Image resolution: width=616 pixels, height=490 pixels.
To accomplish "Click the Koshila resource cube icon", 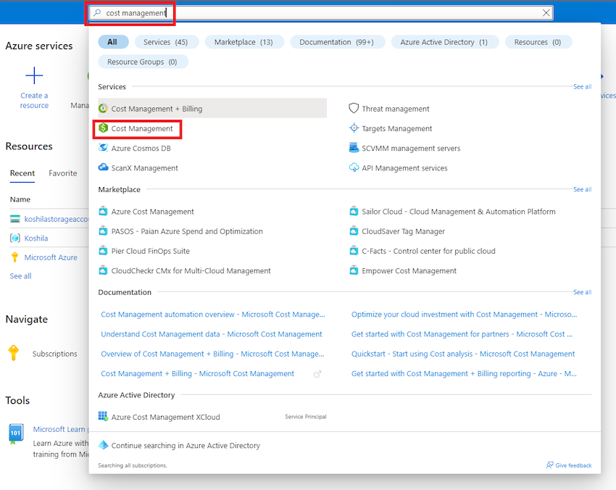I will pyautogui.click(x=15, y=238).
